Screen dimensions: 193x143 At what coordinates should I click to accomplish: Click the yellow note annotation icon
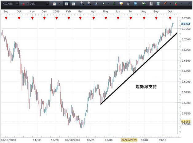tap(121, 4)
